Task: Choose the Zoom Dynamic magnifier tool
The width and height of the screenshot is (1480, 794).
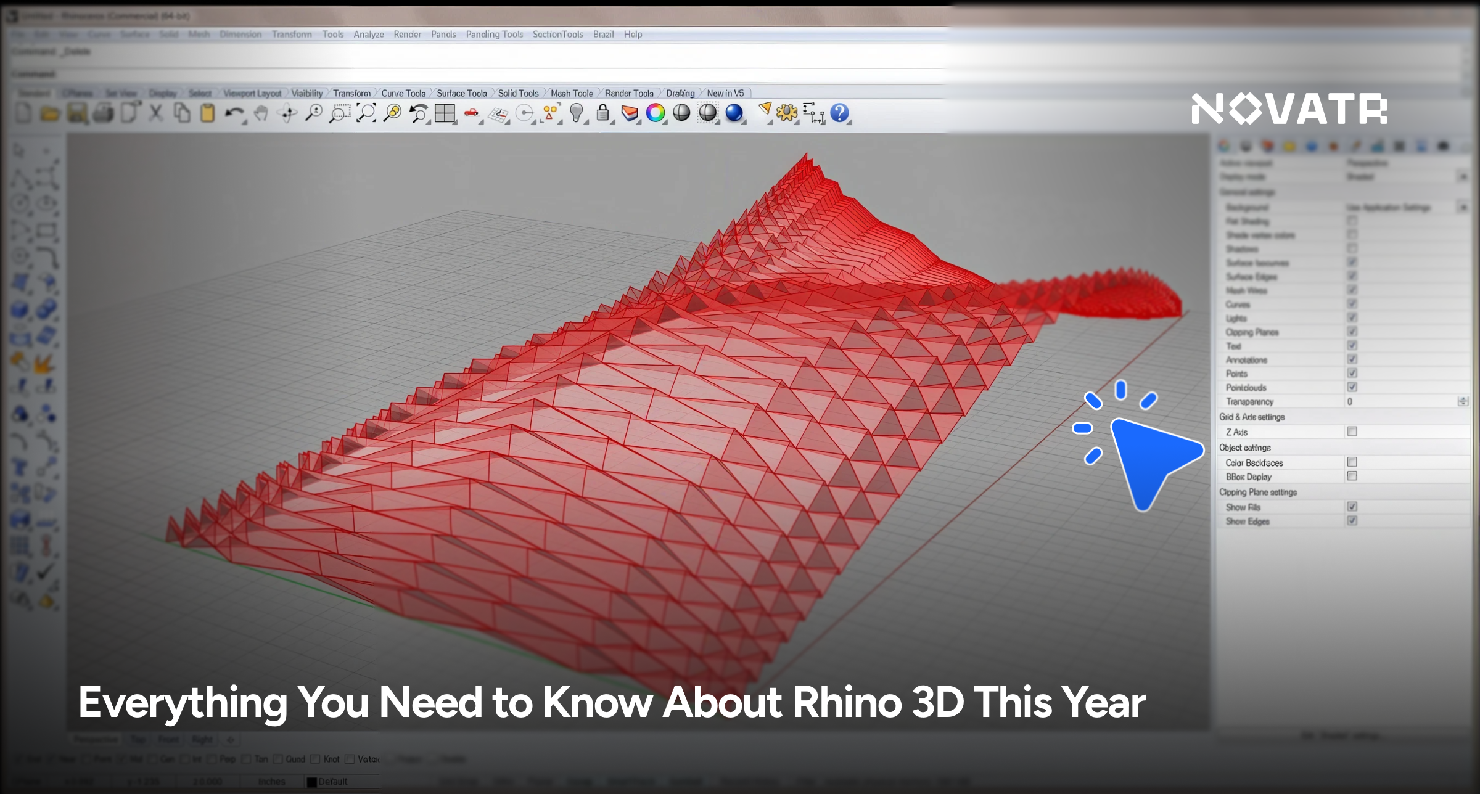Action: [314, 113]
